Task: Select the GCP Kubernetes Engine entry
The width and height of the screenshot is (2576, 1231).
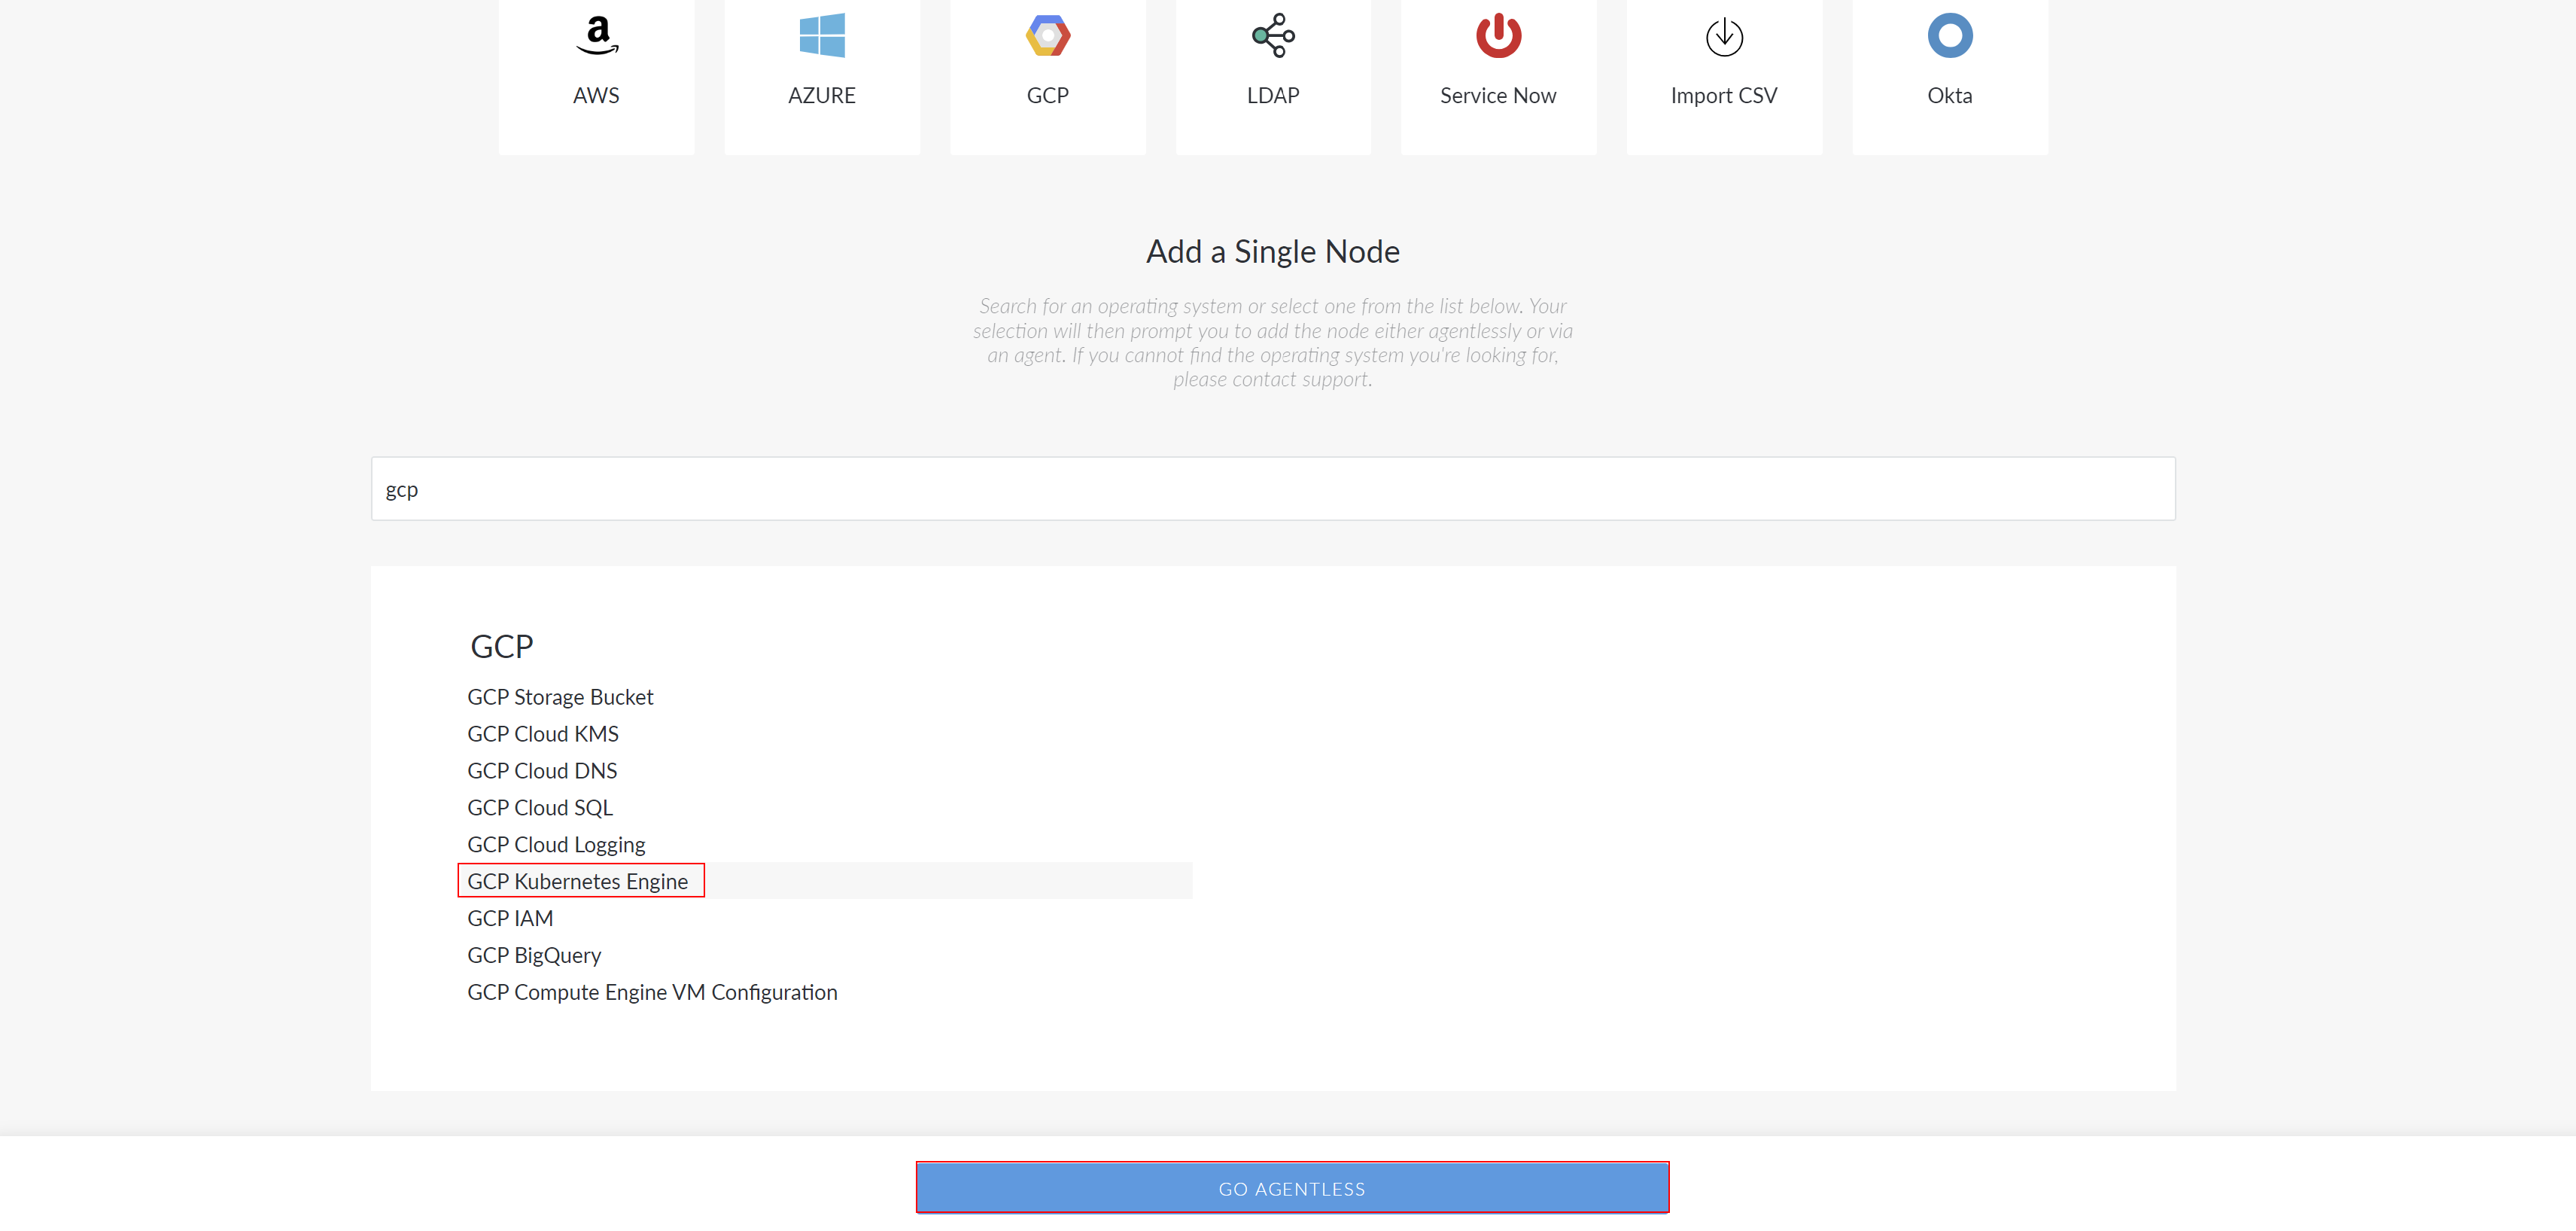Action: 578,882
